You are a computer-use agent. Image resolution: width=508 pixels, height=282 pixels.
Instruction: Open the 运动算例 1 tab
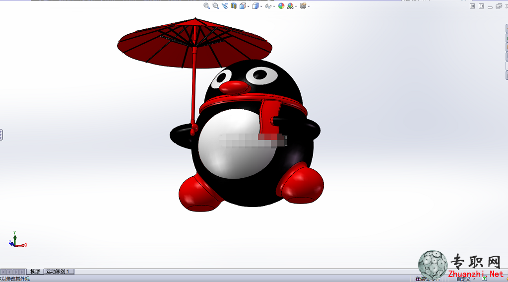pos(59,272)
